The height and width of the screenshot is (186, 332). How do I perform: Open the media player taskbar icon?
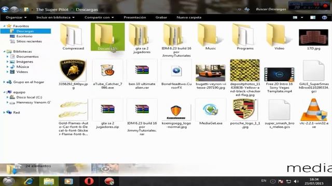68,181
